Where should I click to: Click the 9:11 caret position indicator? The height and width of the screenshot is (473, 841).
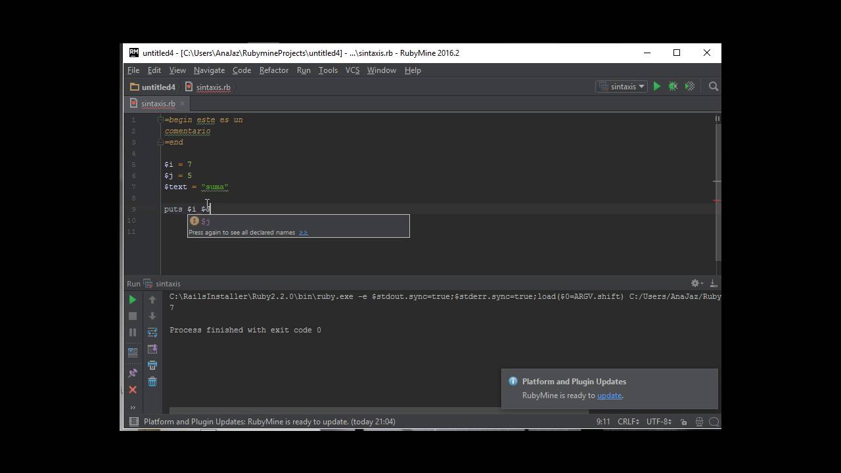pyautogui.click(x=603, y=422)
